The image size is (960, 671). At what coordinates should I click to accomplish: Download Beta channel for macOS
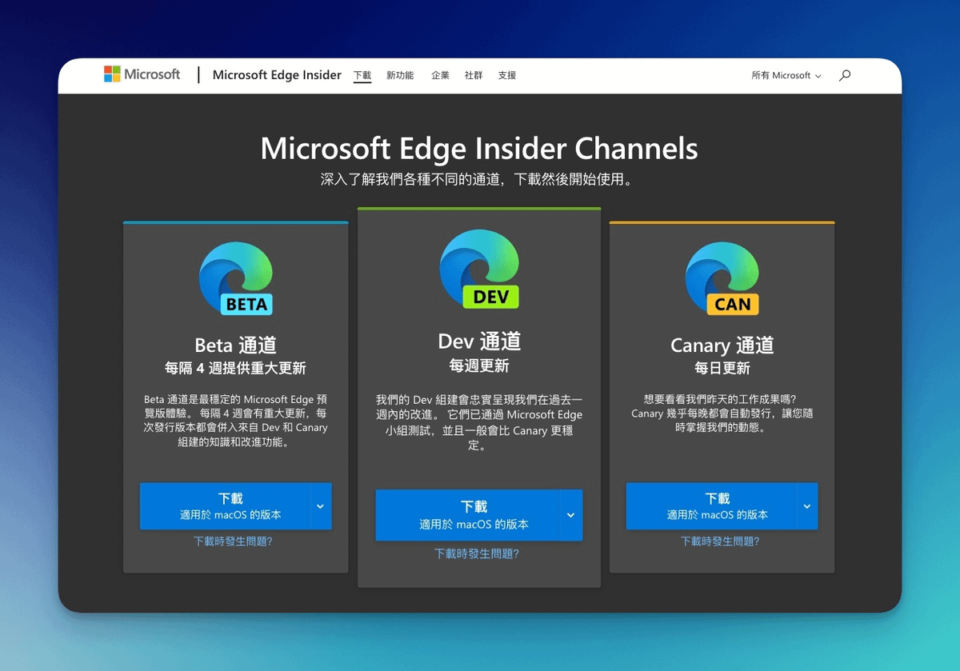225,506
